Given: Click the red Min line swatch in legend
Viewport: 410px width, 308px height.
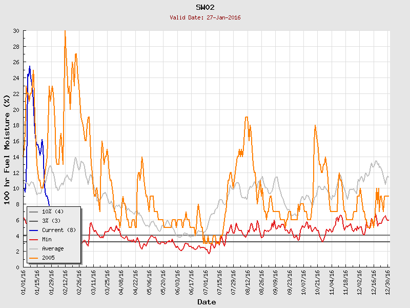Looking at the screenshot, I should coord(34,239).
